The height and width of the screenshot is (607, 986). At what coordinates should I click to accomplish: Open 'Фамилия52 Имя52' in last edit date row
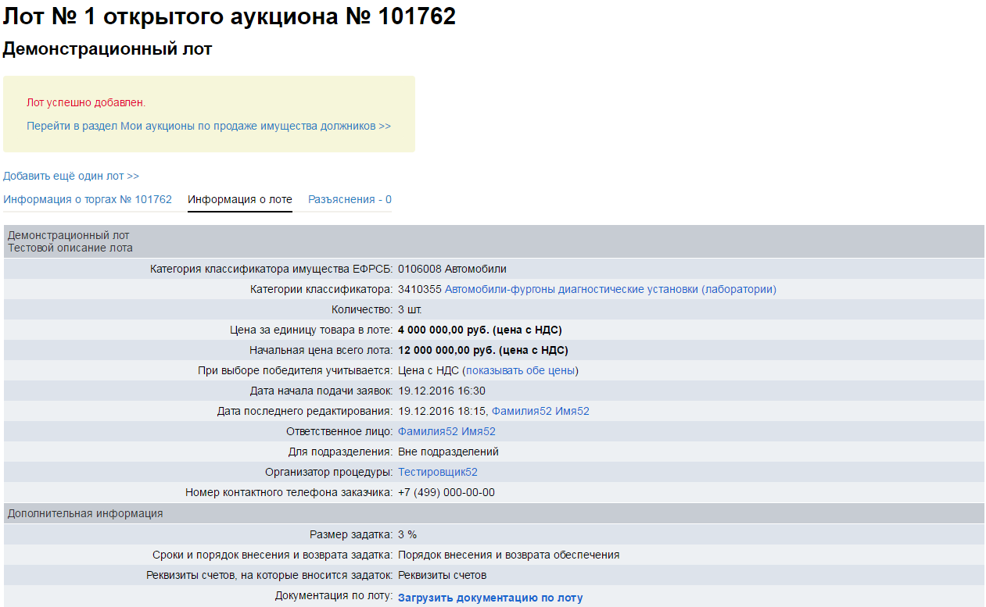540,411
